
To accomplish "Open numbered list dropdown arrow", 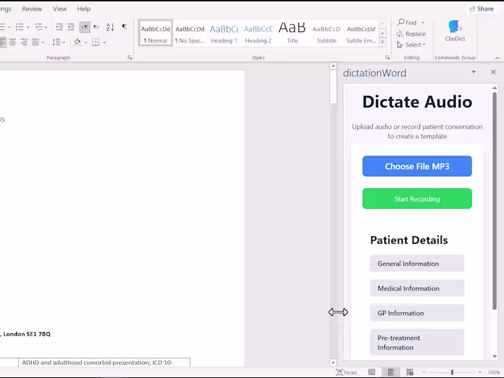I will click(x=28, y=27).
